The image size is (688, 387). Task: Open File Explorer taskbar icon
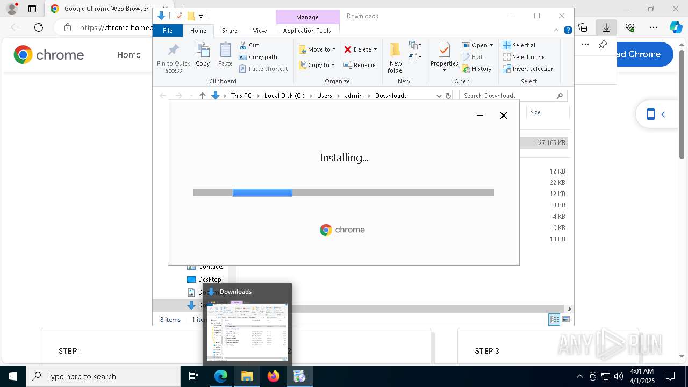tap(247, 376)
